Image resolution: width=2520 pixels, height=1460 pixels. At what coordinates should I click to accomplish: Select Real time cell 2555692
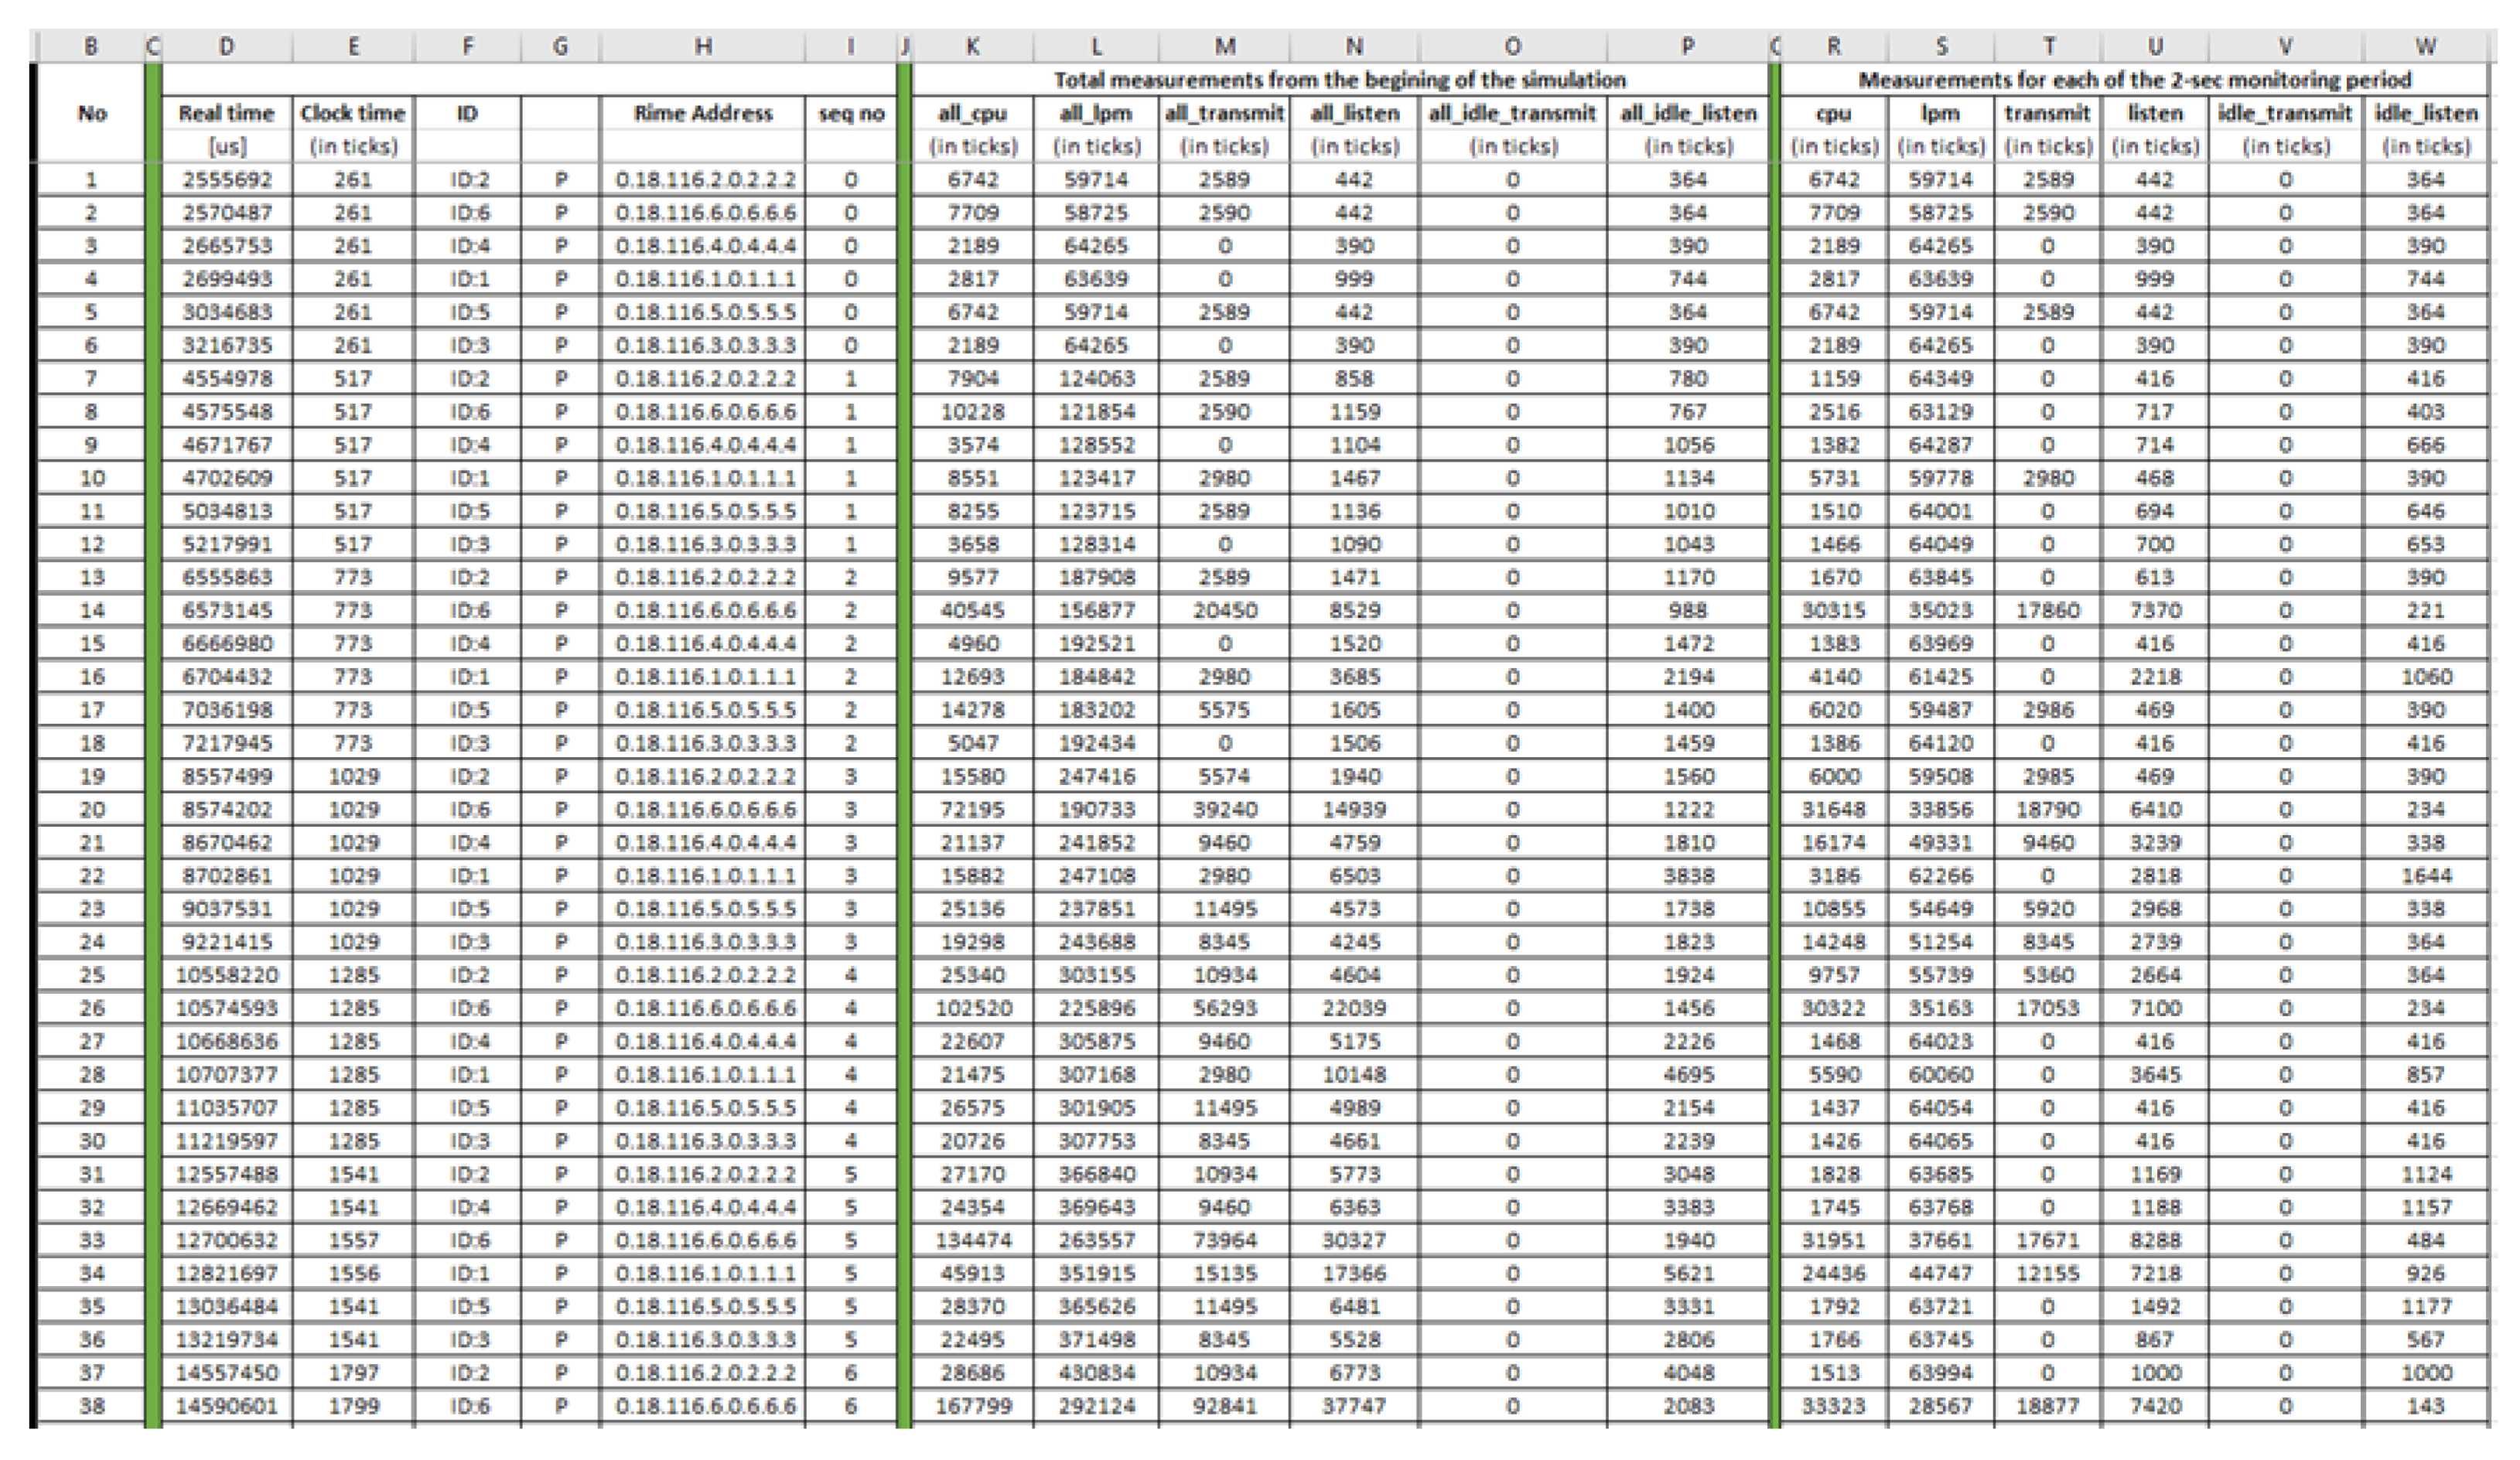pyautogui.click(x=226, y=180)
